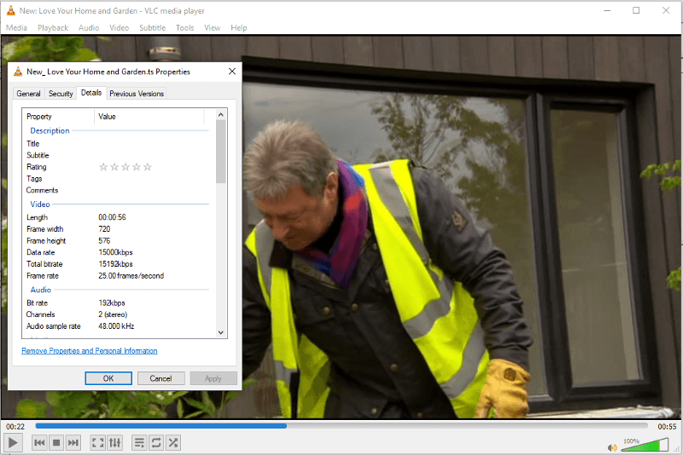This screenshot has width=683, height=455.
Task: Switch to the General tab
Action: click(x=28, y=94)
